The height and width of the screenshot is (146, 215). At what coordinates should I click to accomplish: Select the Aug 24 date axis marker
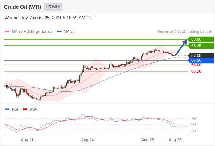87,140
